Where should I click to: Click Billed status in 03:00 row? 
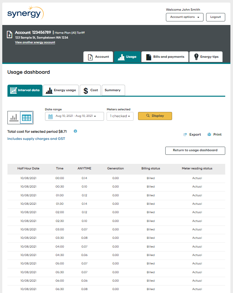point(151,229)
